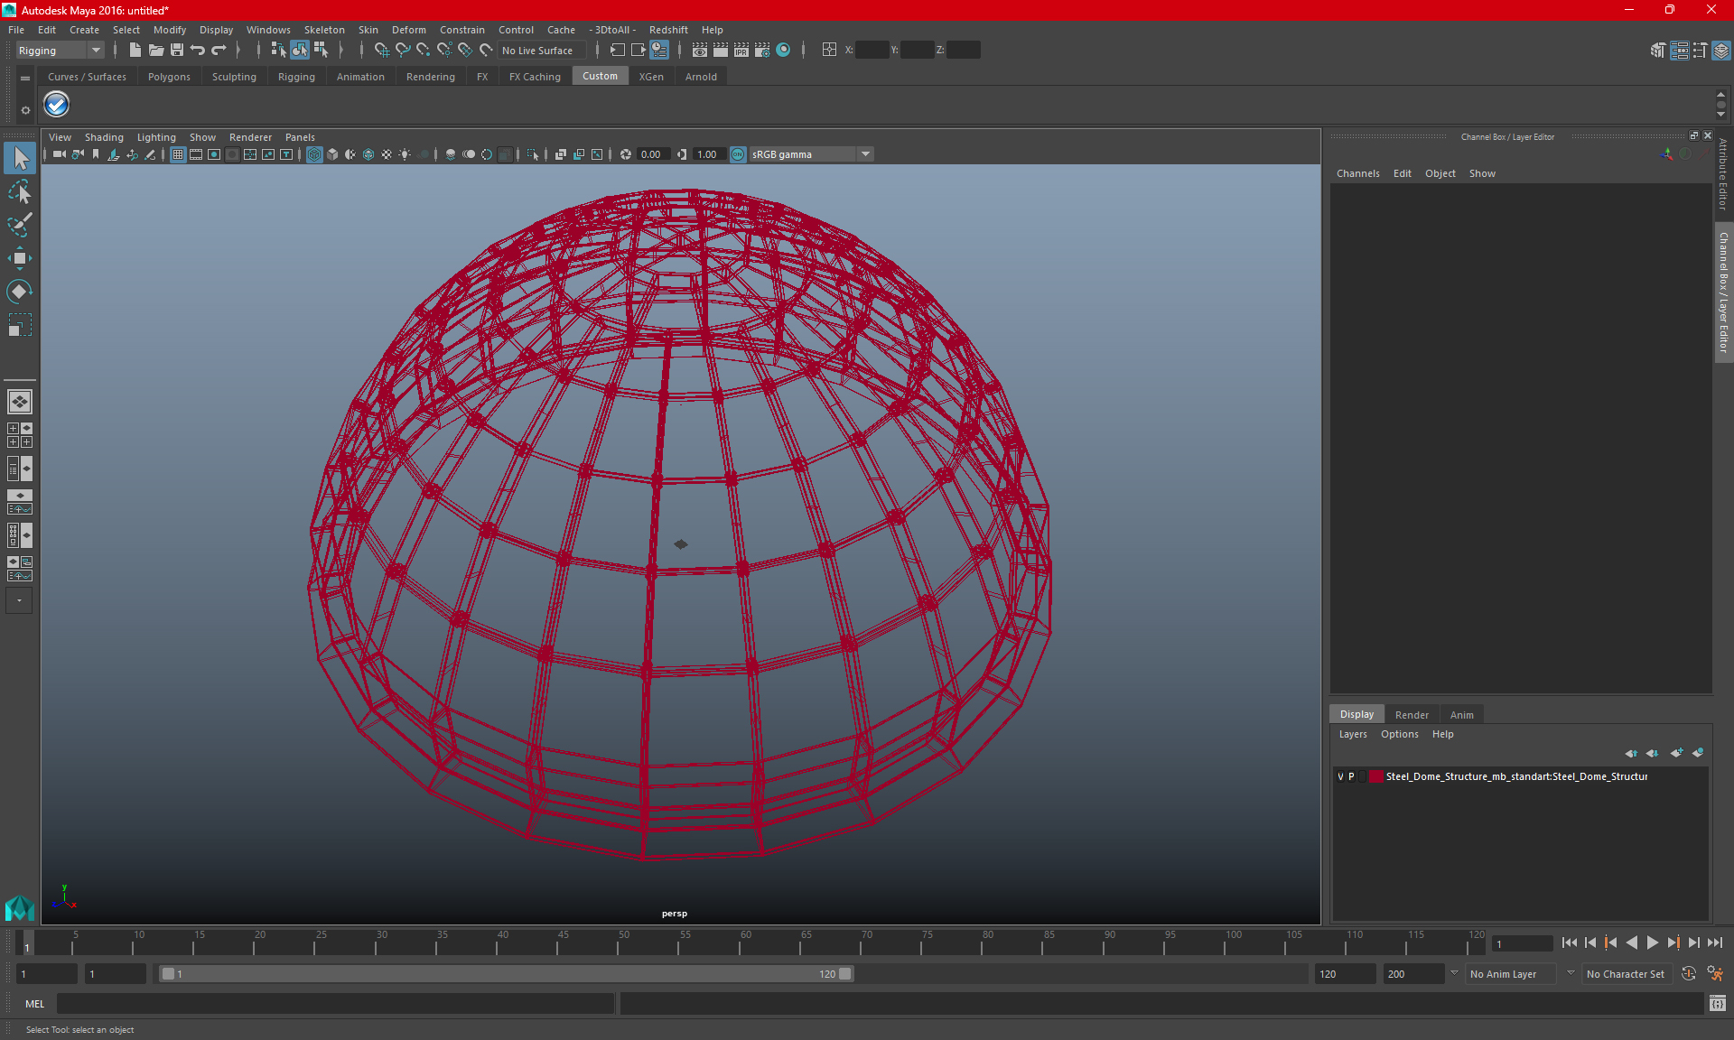Open the shelf options gear menu
The width and height of the screenshot is (1734, 1040).
(25, 110)
